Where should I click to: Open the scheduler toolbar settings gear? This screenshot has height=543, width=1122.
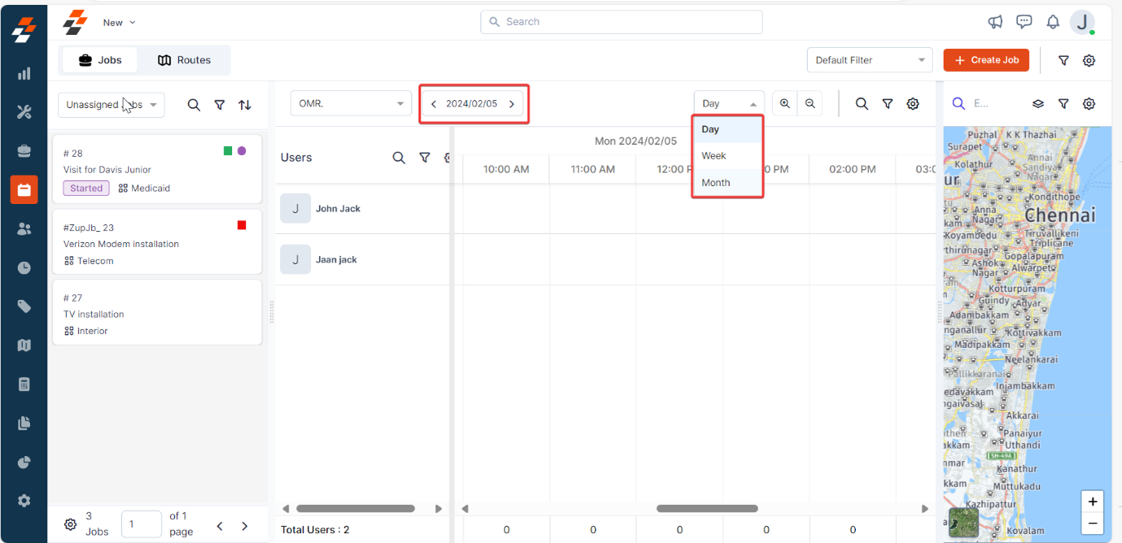913,103
